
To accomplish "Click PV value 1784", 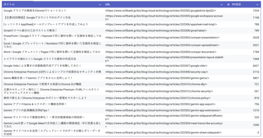I will [256, 52].
